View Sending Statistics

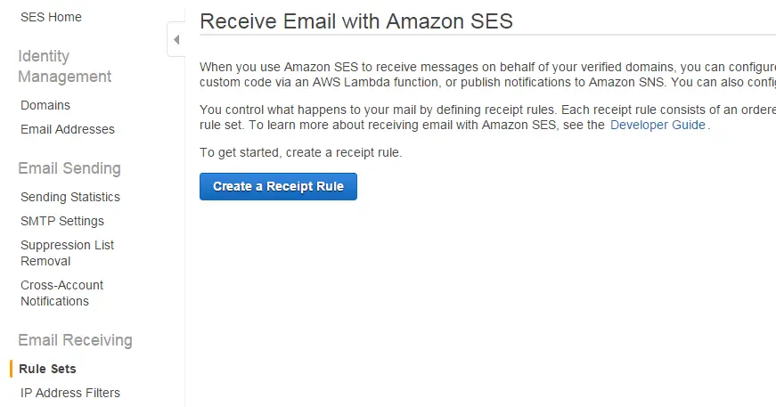(70, 197)
